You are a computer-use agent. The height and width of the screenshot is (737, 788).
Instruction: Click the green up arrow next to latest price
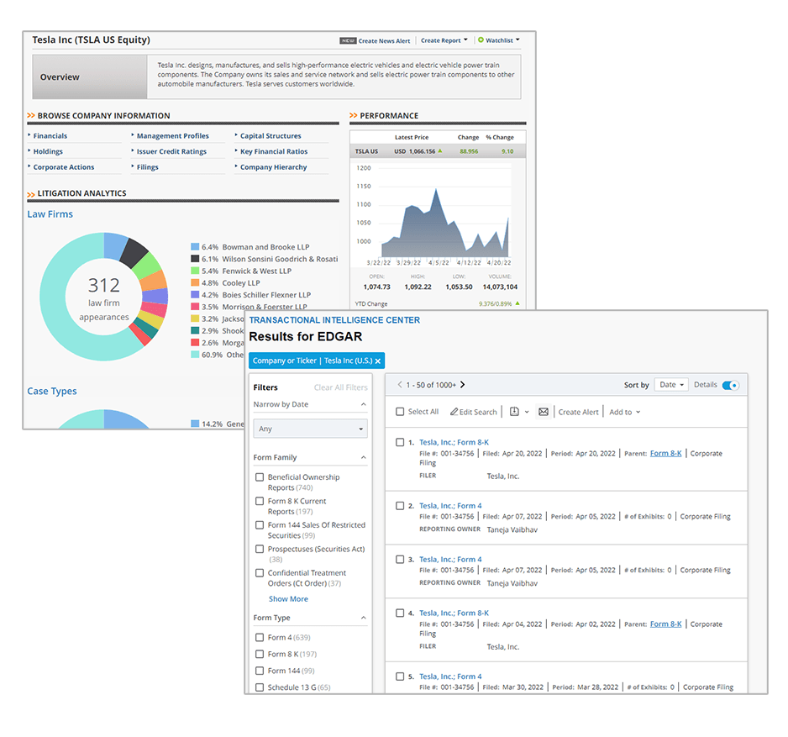440,150
